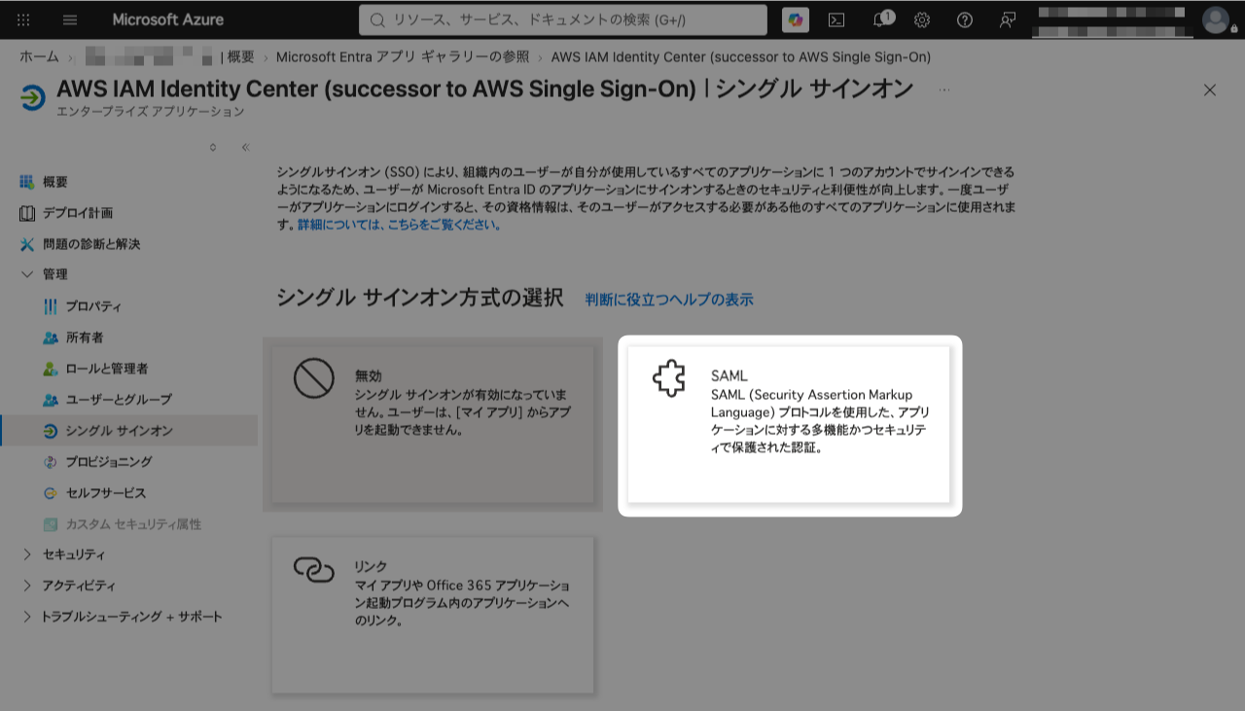
Task: Click the 概要 overview icon in sidebar
Action: point(26,182)
